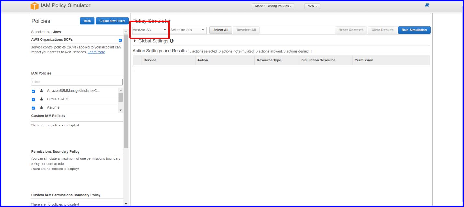The image size is (464, 207).
Task: Click the Deselect All button
Action: coord(246,30)
